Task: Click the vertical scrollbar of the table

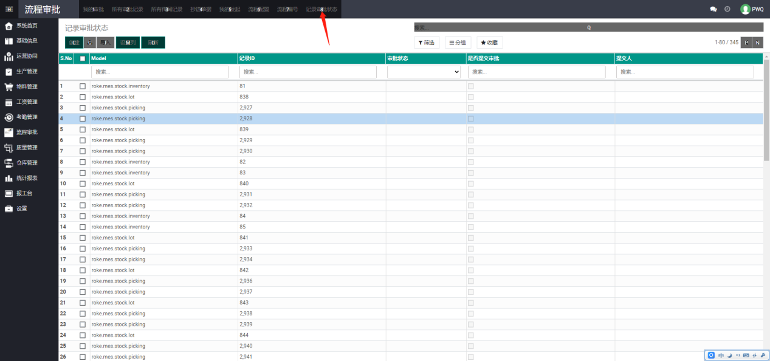Action: (x=766, y=122)
